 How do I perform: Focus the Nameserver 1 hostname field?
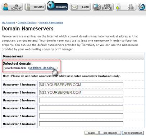point(81,85)
